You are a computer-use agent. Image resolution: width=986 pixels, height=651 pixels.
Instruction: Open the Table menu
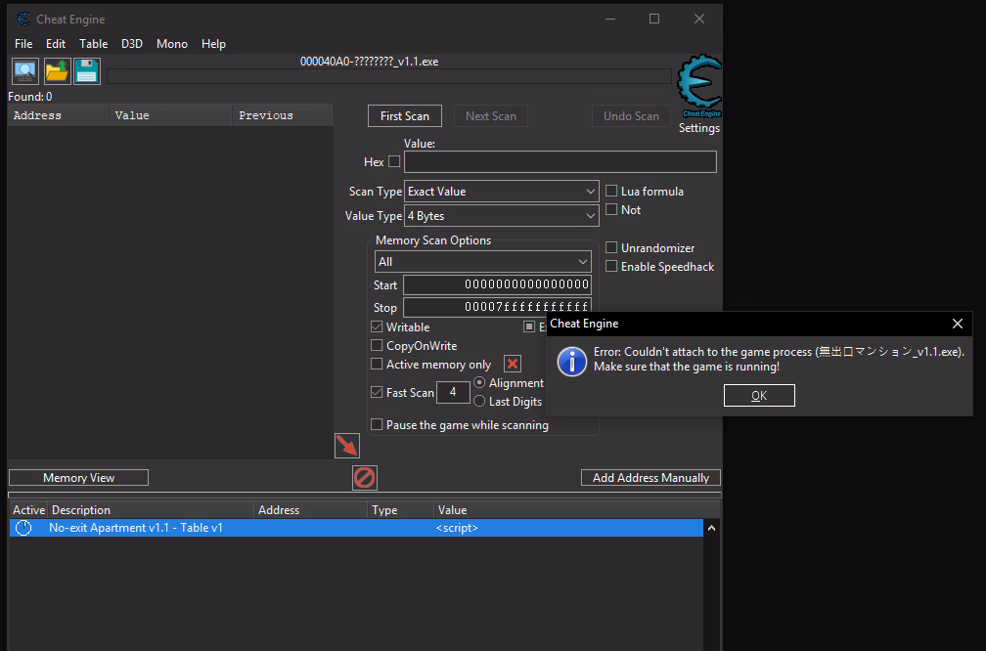pyautogui.click(x=94, y=44)
